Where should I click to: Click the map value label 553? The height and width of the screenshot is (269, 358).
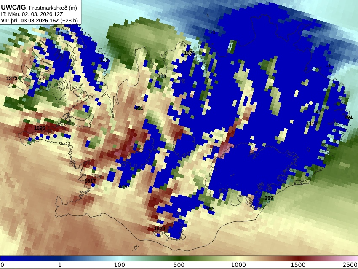click(210, 208)
